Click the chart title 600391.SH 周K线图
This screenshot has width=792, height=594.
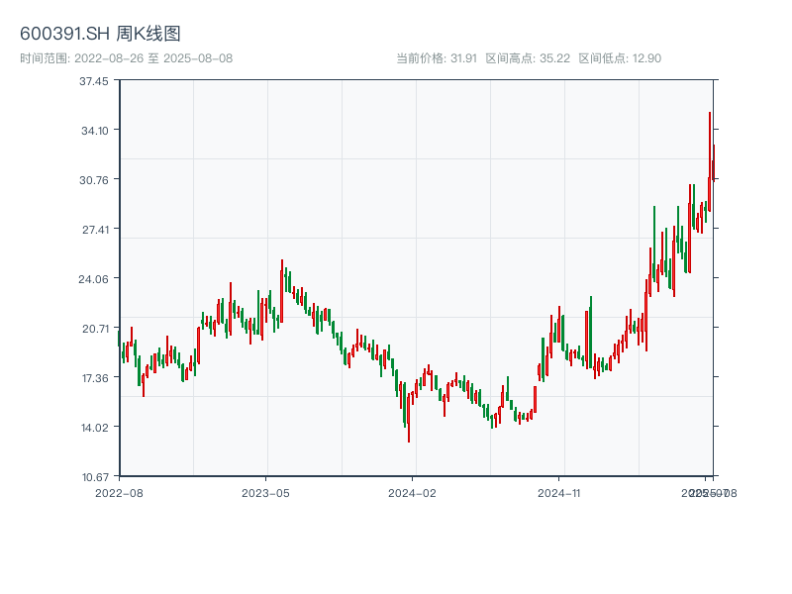tap(100, 34)
